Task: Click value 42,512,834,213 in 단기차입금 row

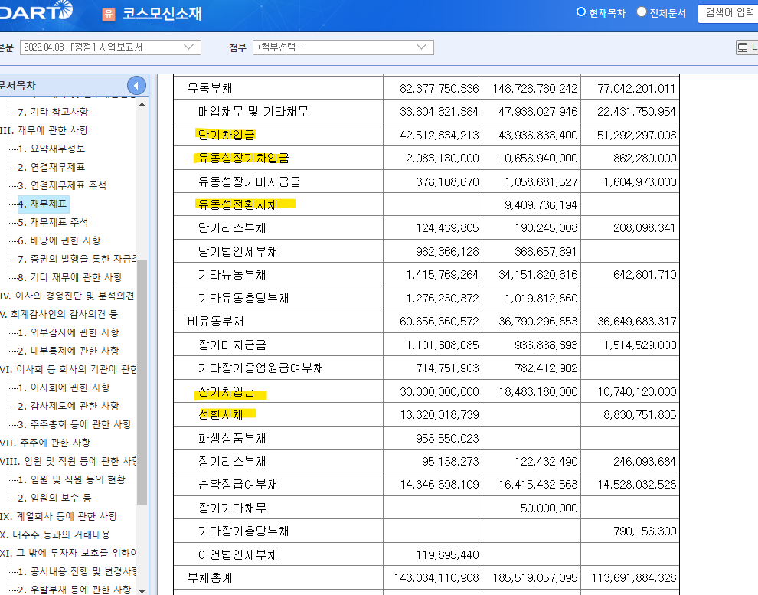Action: click(x=439, y=135)
